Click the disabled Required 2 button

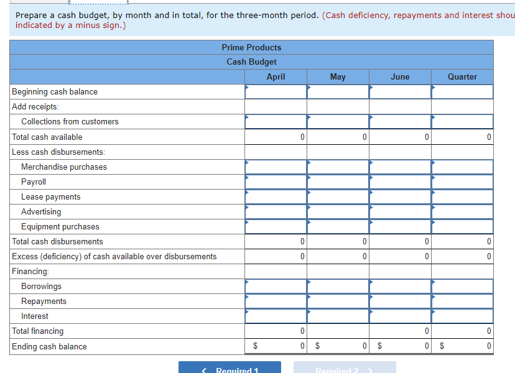click(x=345, y=367)
